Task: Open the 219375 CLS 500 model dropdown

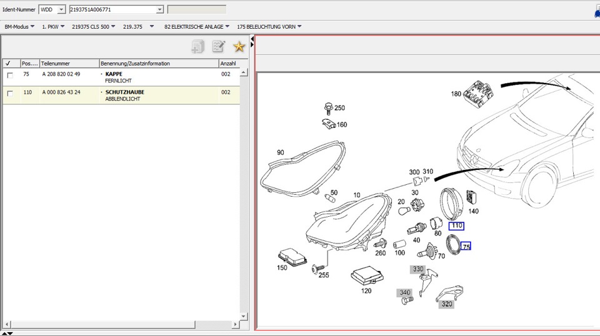Action: [x=93, y=27]
